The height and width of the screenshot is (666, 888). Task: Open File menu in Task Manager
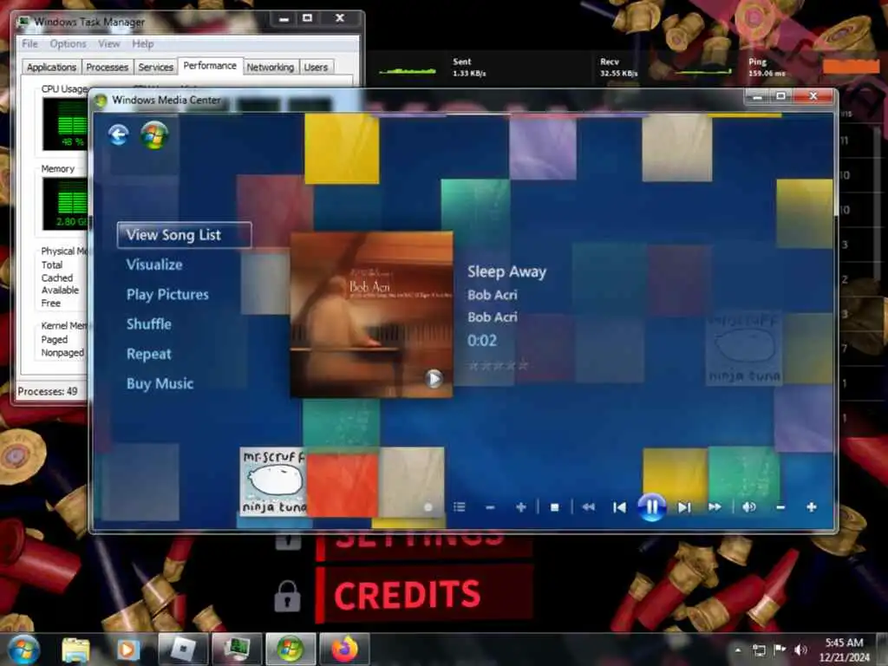click(29, 43)
